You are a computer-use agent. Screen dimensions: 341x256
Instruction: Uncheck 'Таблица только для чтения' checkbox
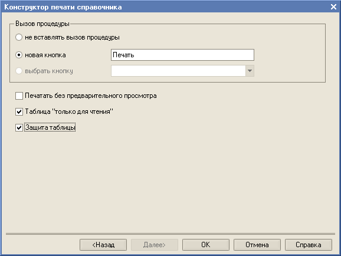tap(19, 112)
